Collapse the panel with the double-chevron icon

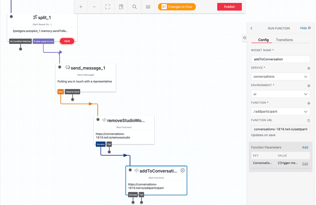(x=245, y=38)
